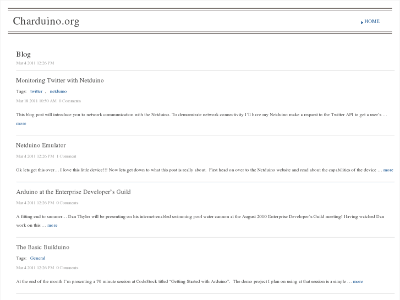Viewport: 400px width, 300px height.
Task: Click the HOME navigation link
Action: (x=372, y=21)
